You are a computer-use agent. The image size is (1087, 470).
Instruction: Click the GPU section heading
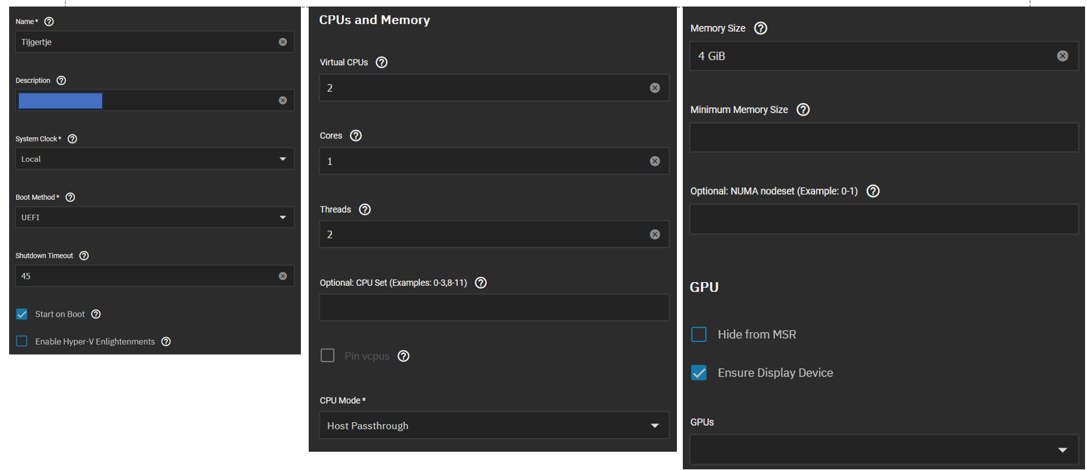[704, 287]
